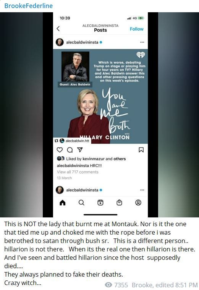This screenshot has width=199, height=290.
Task: Tap the back chevron arrow
Action: (58, 29)
